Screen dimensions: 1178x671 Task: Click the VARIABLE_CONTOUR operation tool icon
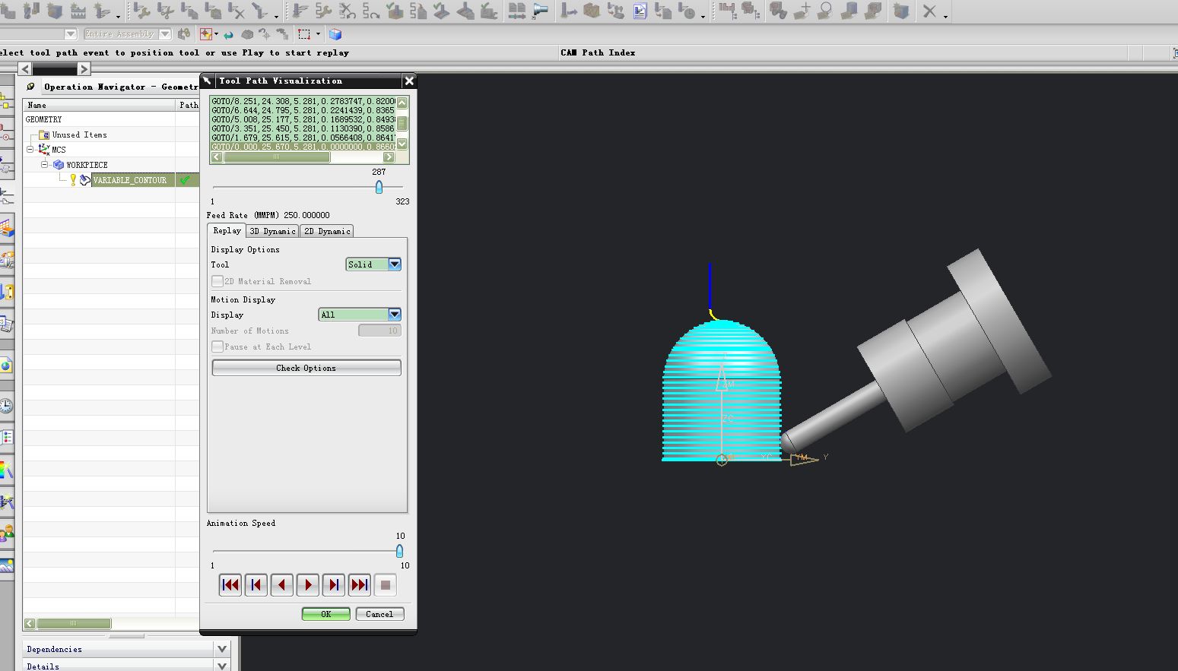84,180
